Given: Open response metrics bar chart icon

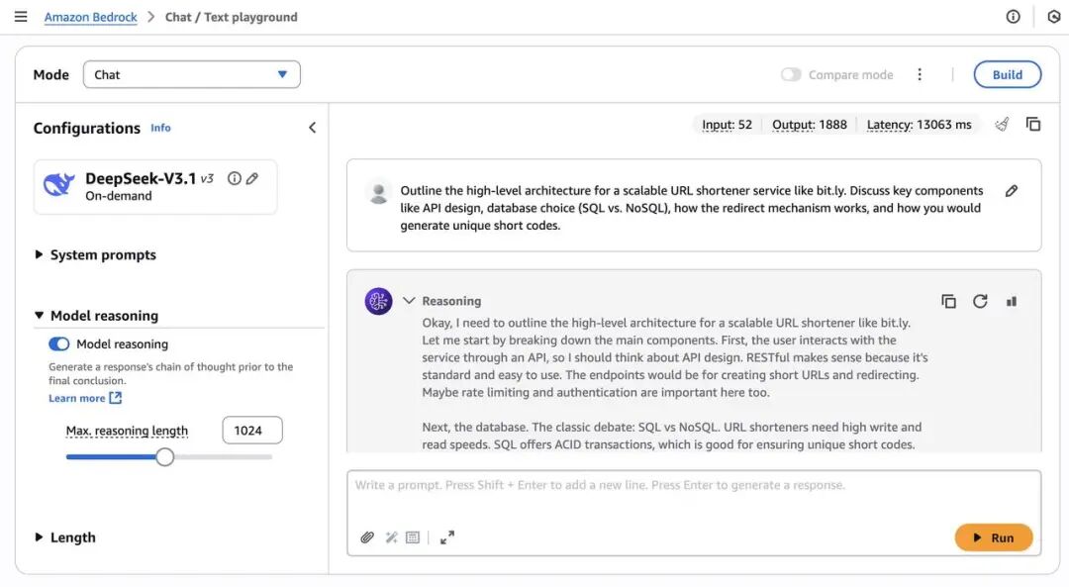Looking at the screenshot, I should pos(1012,301).
